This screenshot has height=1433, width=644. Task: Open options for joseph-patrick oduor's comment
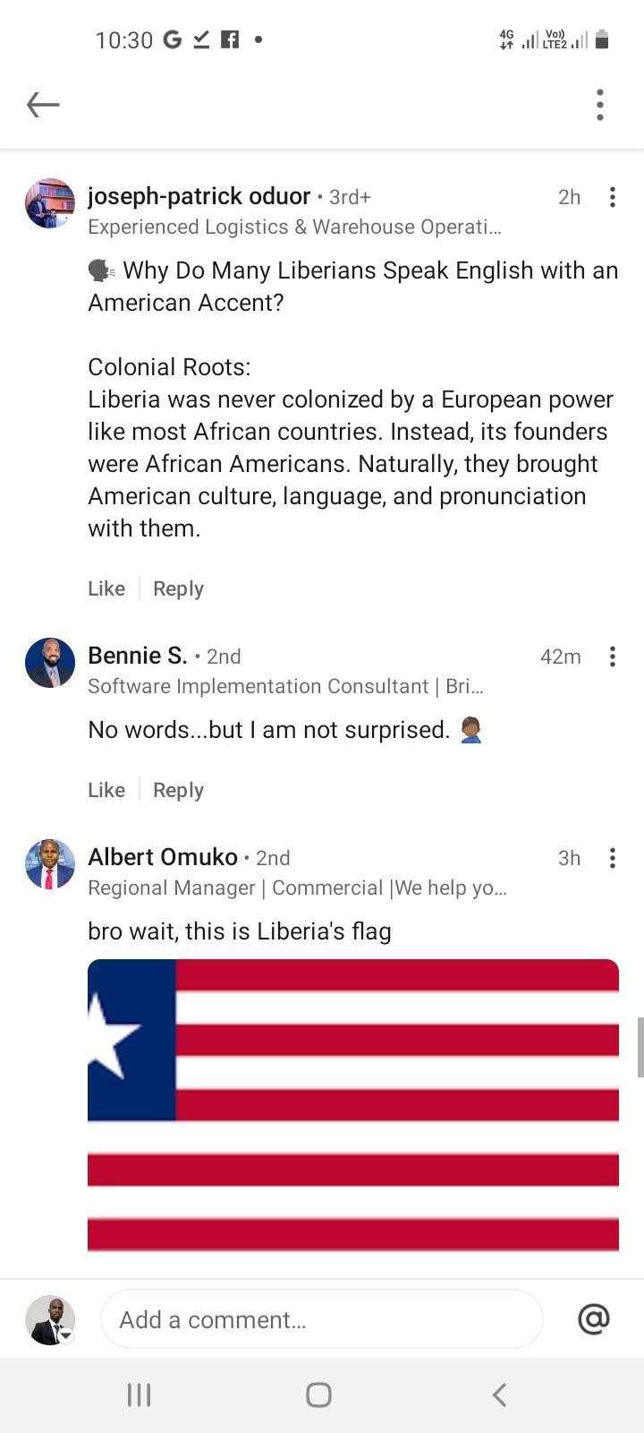click(613, 197)
